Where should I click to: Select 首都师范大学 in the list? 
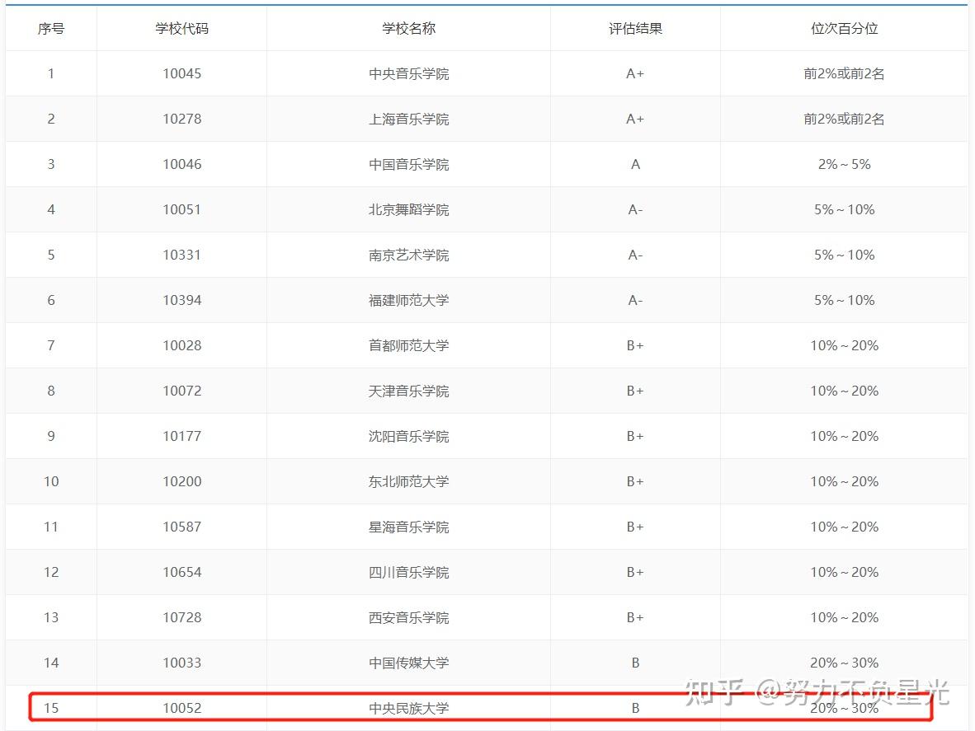click(408, 346)
